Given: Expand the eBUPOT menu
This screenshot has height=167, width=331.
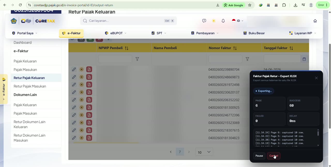Looking at the screenshot, I should pos(116,33).
